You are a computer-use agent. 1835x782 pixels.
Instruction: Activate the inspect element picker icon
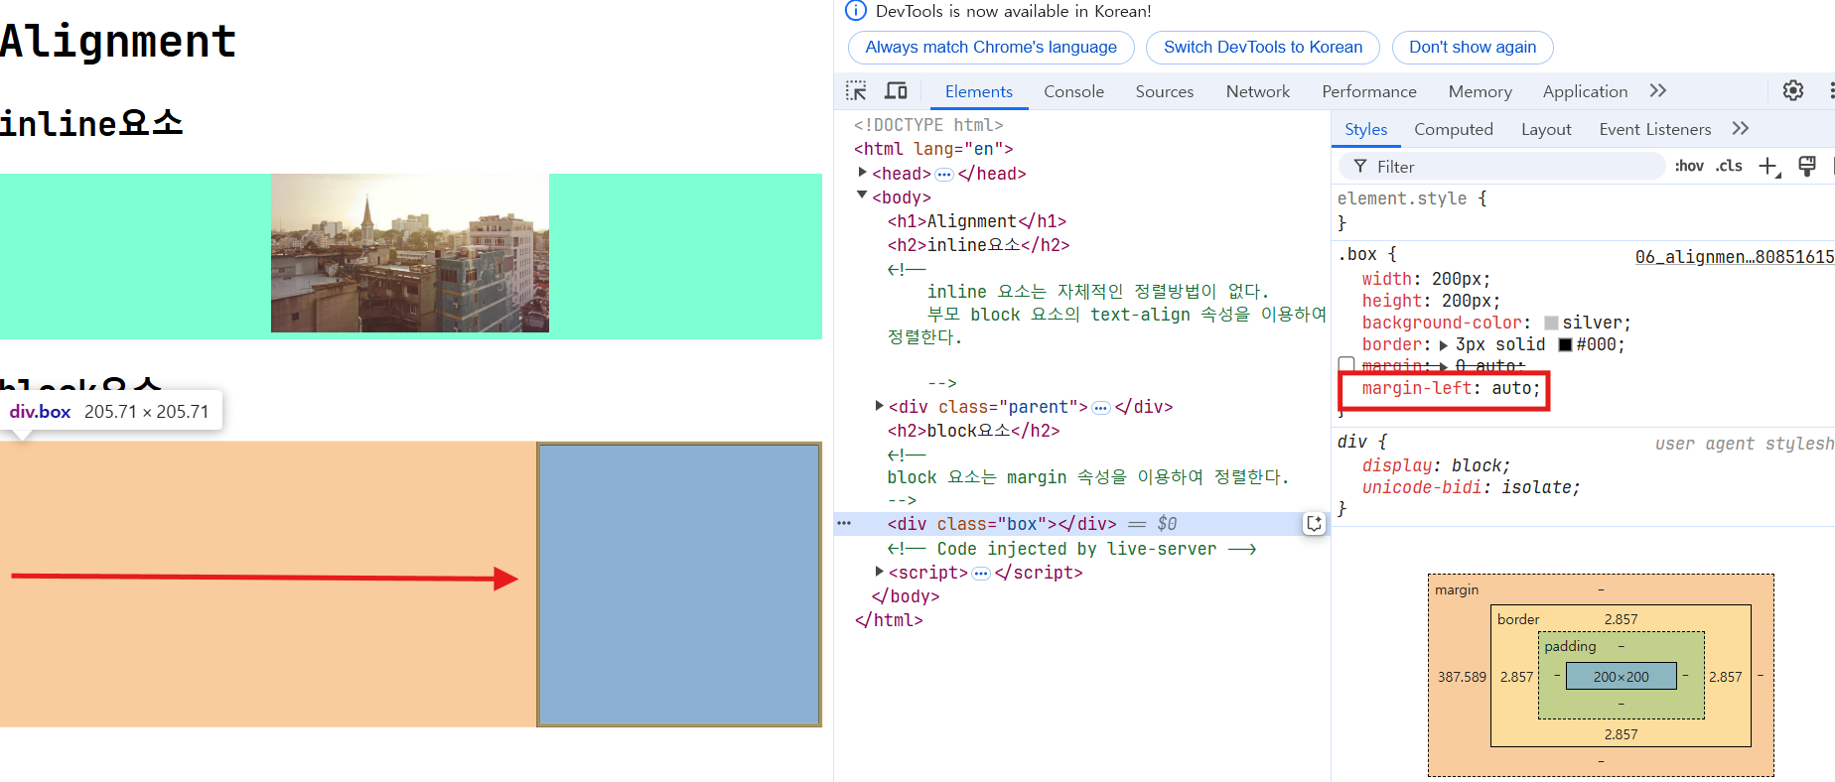coord(856,91)
